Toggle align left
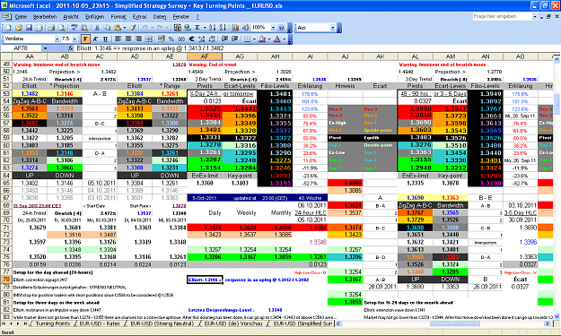561x336 pixels. (118, 39)
